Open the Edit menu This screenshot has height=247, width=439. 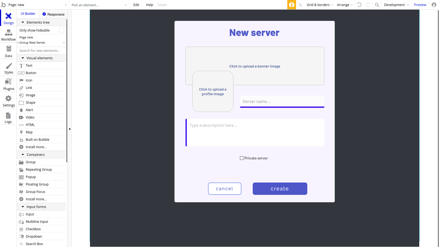(136, 5)
